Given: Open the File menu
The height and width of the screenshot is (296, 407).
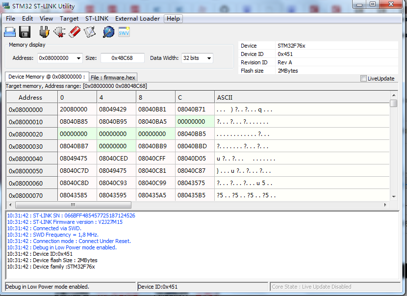Looking at the screenshot, I should [10, 19].
